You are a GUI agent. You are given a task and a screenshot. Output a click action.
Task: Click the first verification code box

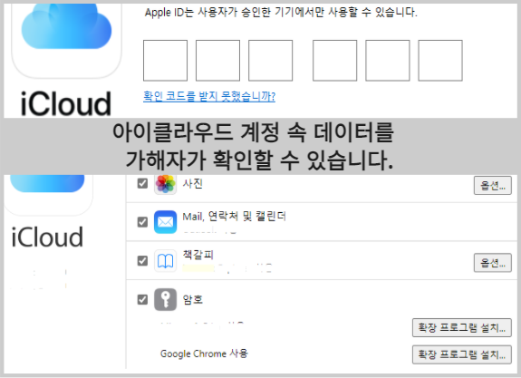coord(165,61)
